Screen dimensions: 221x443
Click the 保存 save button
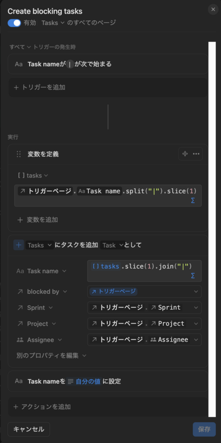204,429
